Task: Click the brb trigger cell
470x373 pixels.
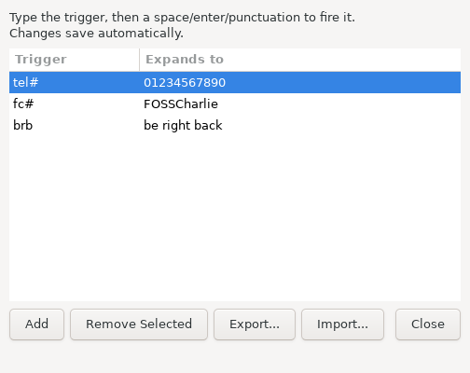Action: [x=22, y=125]
